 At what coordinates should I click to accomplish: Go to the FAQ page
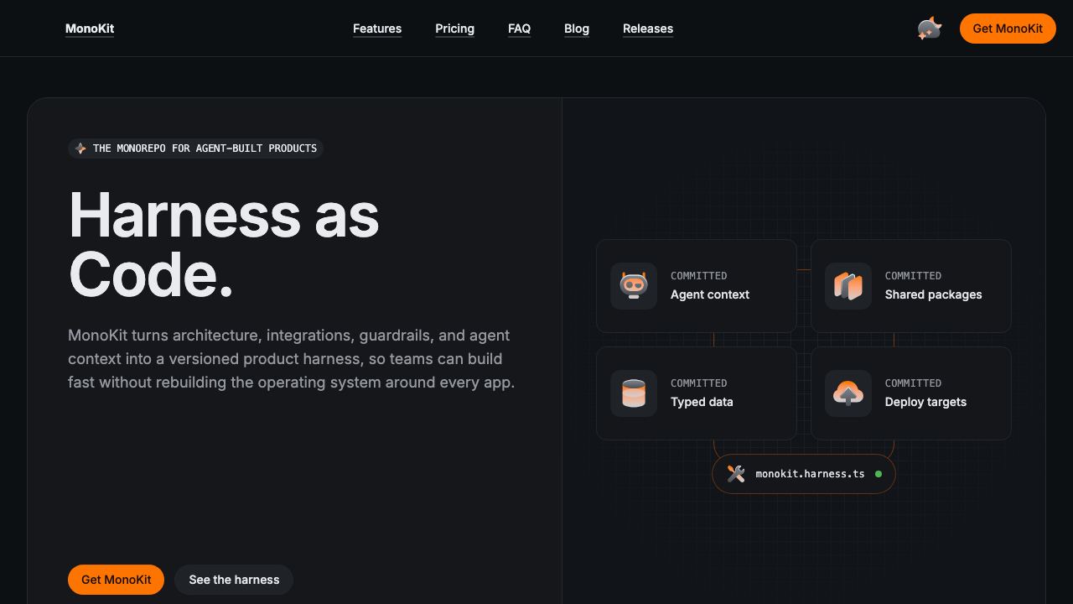point(519,29)
